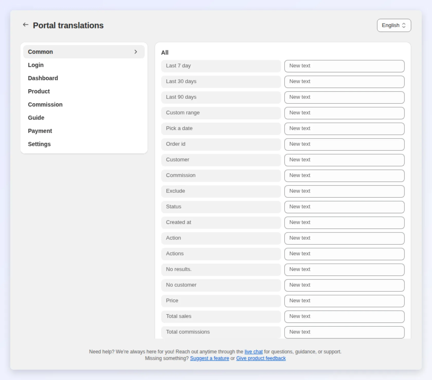
Task: Open the live chat link
Action: click(253, 351)
